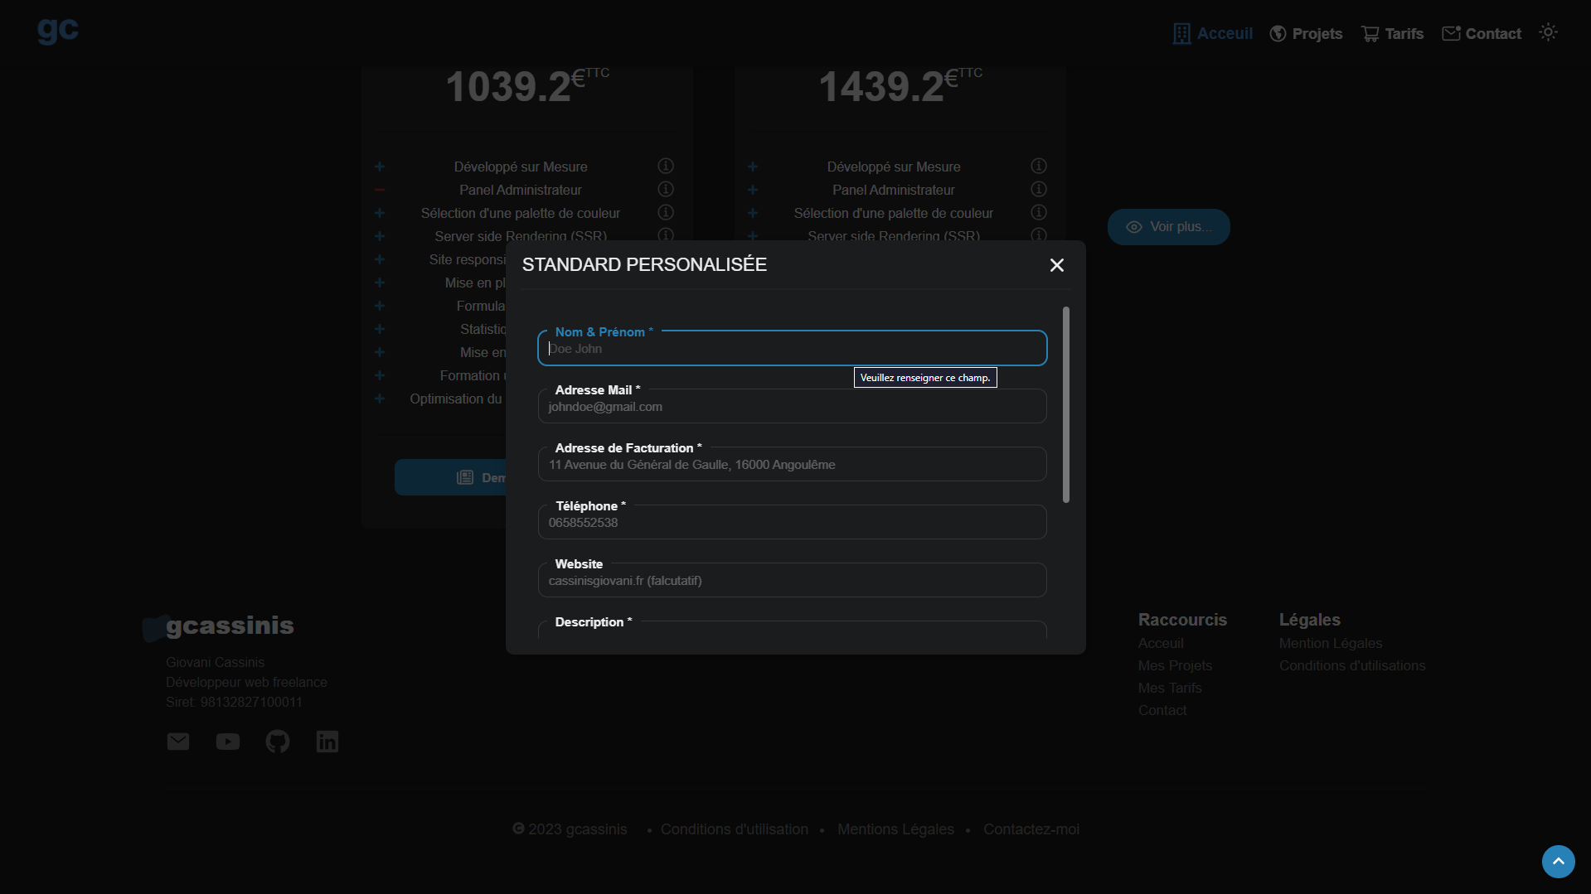
Task: Show info for first plan's Développé sur Mesure
Action: pos(665,167)
